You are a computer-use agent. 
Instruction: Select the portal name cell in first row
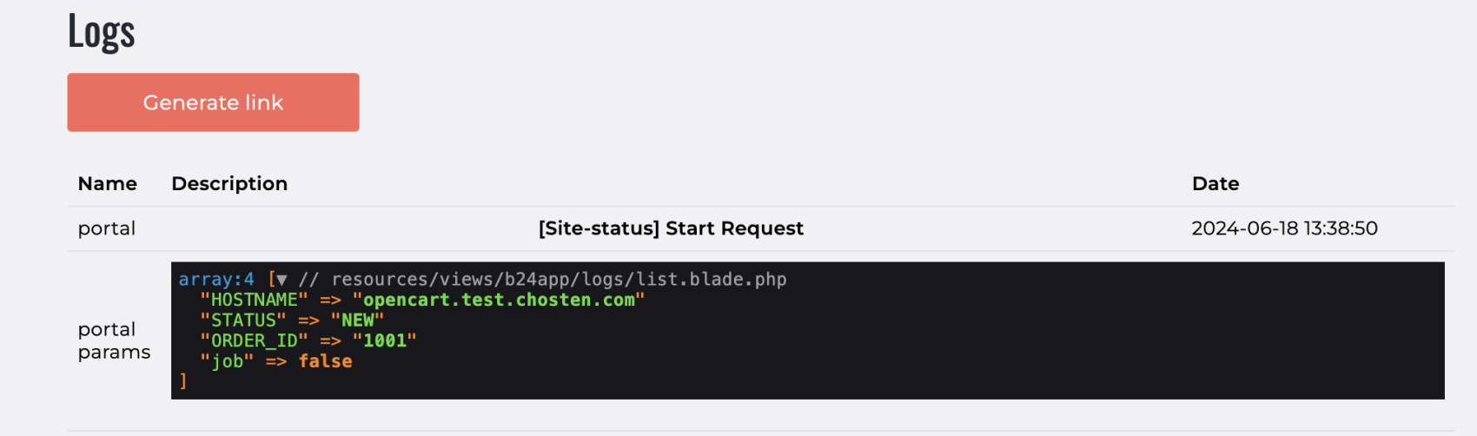pyautogui.click(x=107, y=228)
